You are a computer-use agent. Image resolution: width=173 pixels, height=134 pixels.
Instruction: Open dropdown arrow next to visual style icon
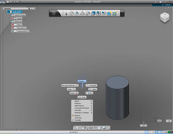pos(101,128)
